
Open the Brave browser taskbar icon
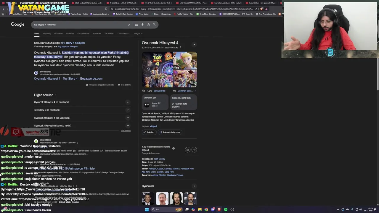point(219,209)
